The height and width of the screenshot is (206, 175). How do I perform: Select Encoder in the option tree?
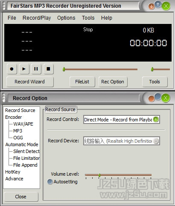pos(14,117)
